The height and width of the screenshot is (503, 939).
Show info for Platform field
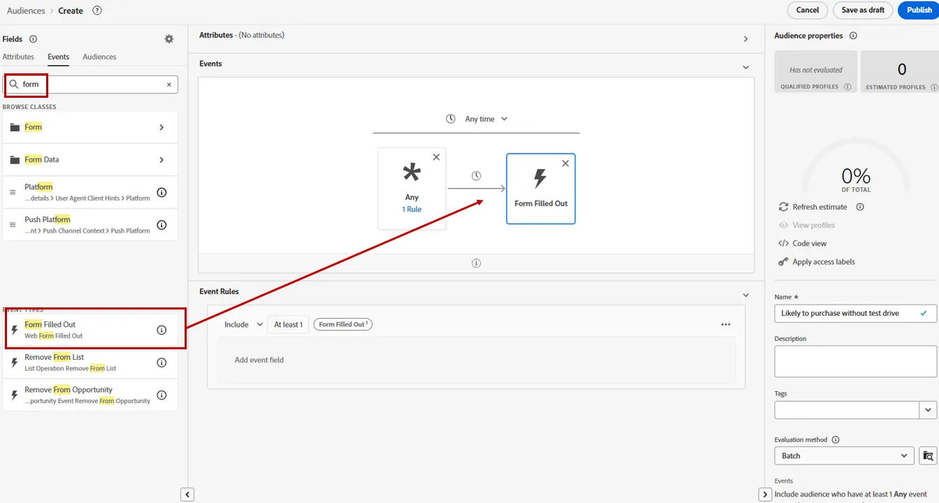click(162, 192)
